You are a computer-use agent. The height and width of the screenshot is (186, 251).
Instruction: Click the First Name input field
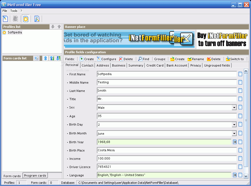click(167, 74)
